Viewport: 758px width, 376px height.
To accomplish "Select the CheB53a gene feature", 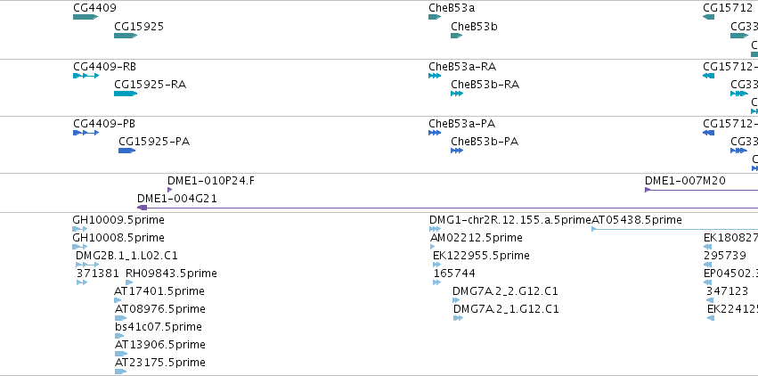I will click(435, 17).
